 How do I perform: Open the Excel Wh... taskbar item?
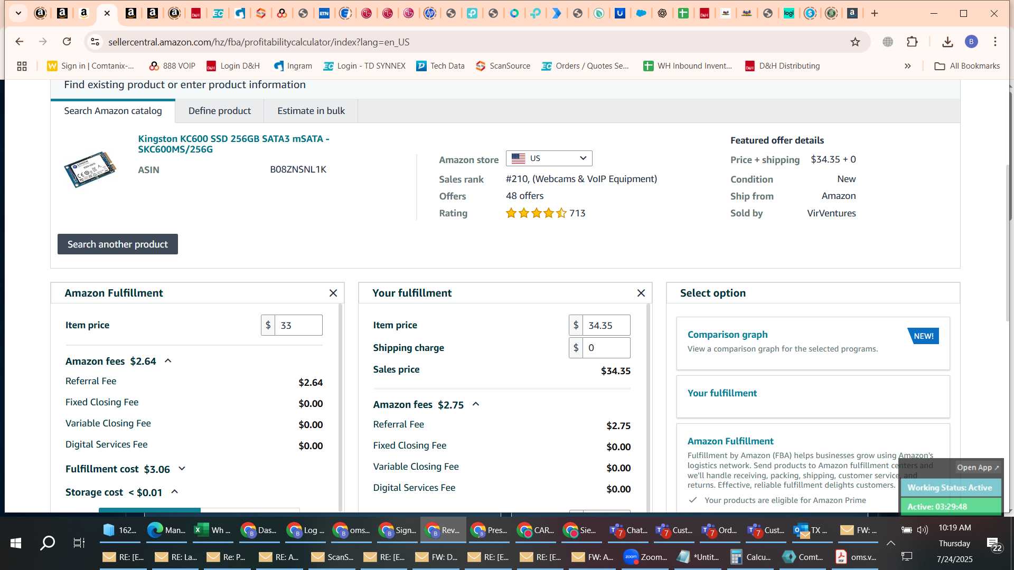pyautogui.click(x=212, y=530)
